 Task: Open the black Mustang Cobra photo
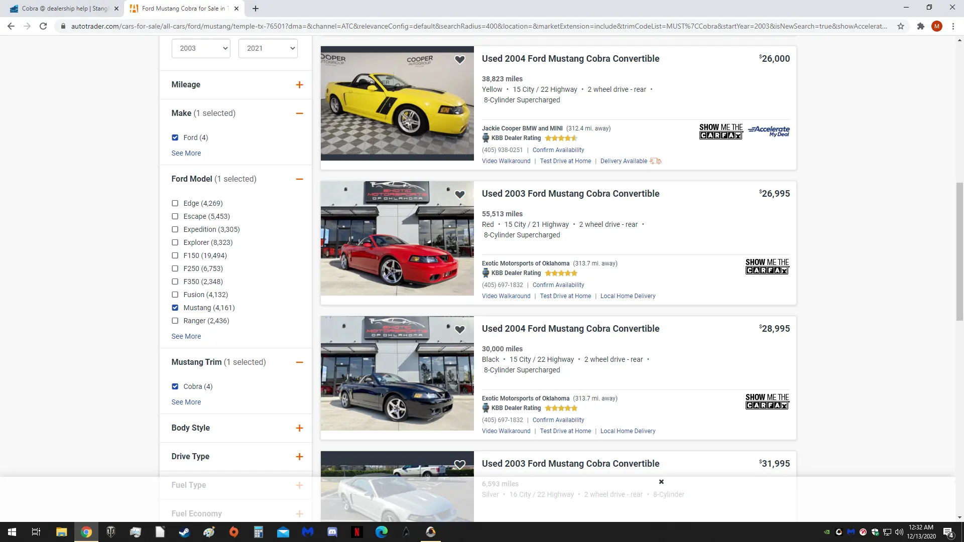(397, 373)
